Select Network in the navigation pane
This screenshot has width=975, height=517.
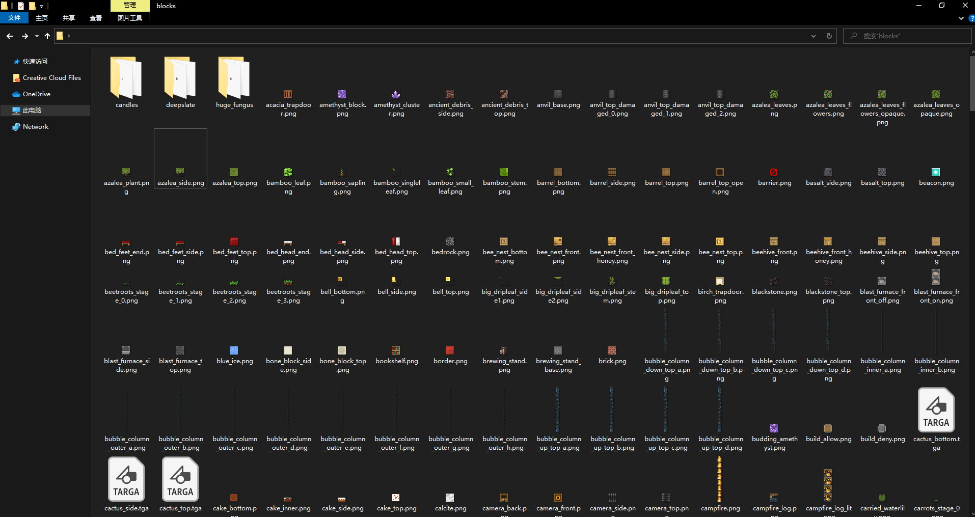coord(36,127)
